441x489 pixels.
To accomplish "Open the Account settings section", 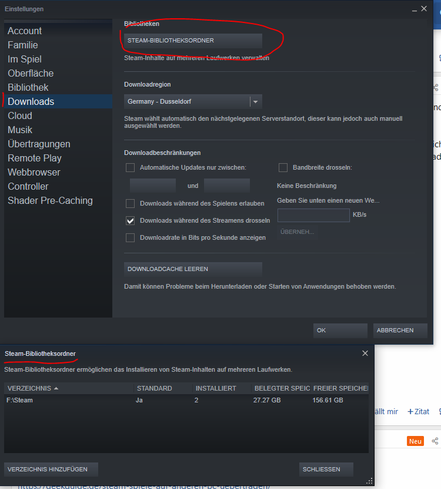I will click(58, 31).
